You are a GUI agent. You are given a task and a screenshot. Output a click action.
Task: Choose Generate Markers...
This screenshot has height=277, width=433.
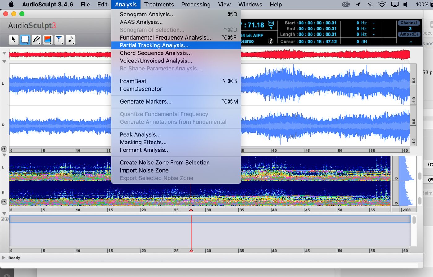[176, 101]
